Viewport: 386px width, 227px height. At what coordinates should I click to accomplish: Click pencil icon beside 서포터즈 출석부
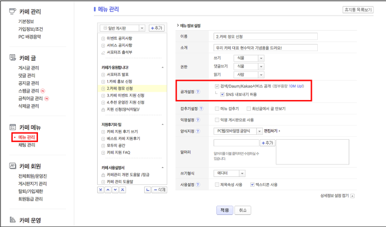pos(103,52)
